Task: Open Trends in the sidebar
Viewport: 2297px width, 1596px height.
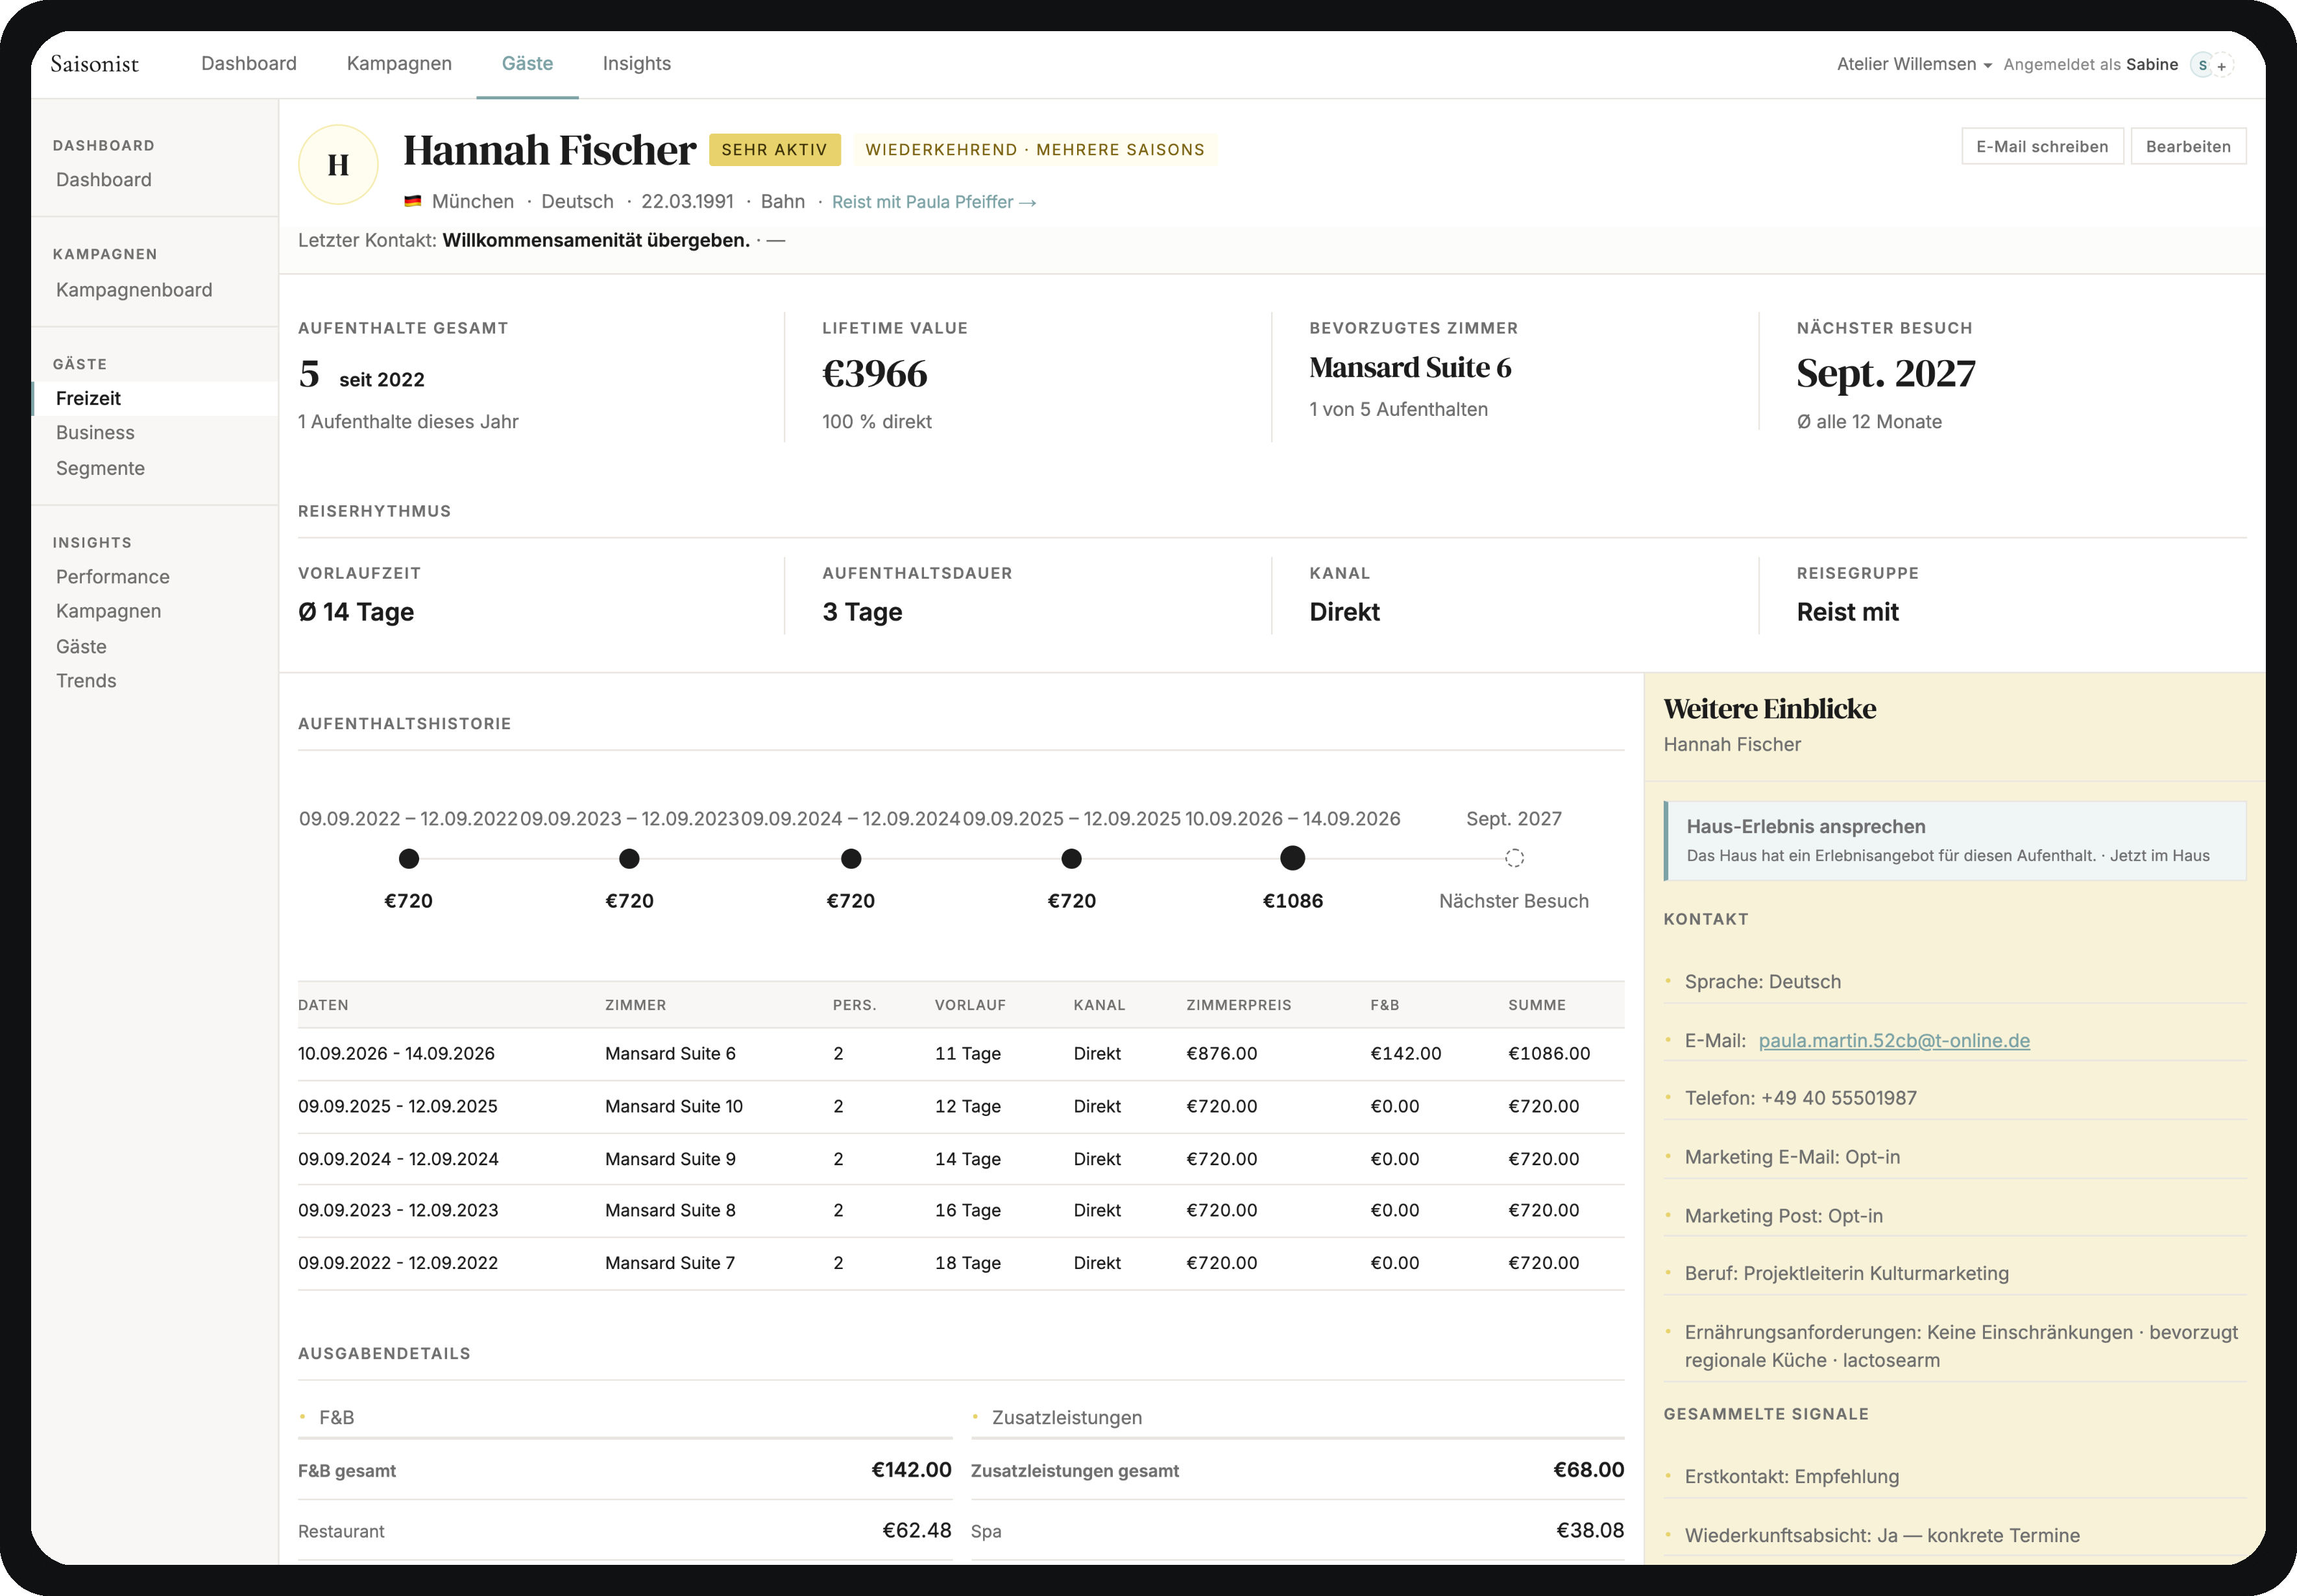Action: pyautogui.click(x=86, y=681)
